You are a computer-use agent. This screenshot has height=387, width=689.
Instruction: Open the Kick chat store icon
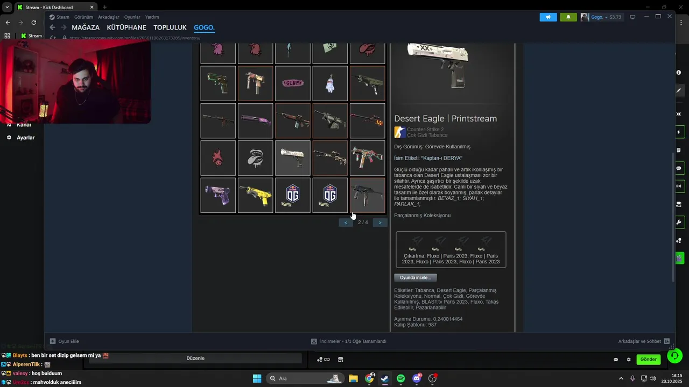pyautogui.click(x=340, y=360)
